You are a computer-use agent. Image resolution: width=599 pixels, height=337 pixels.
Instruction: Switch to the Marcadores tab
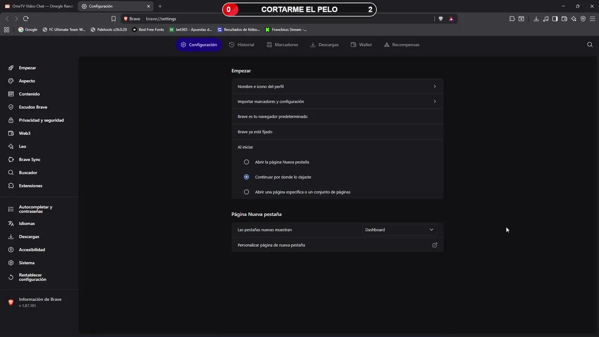282,44
